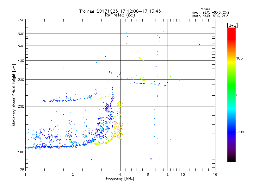Click the 'mean, sd,O: -85.3, 20.9' statistics line
Viewport: 253px width, 190px height.
(x=211, y=12)
